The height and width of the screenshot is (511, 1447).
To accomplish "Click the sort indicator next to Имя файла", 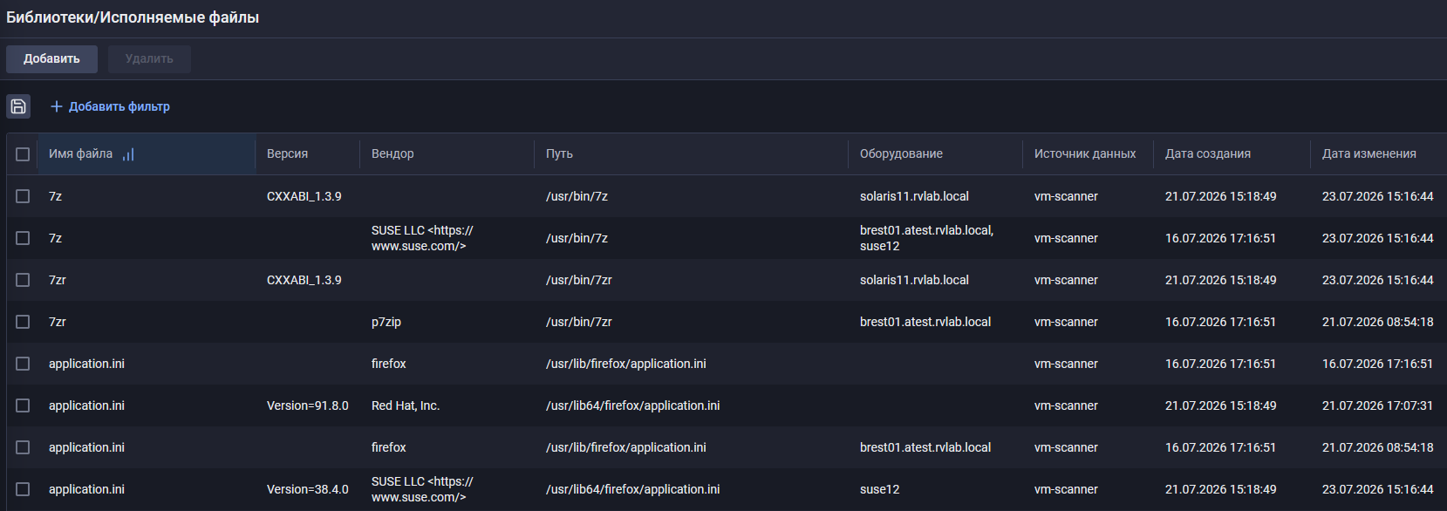I will click(128, 154).
